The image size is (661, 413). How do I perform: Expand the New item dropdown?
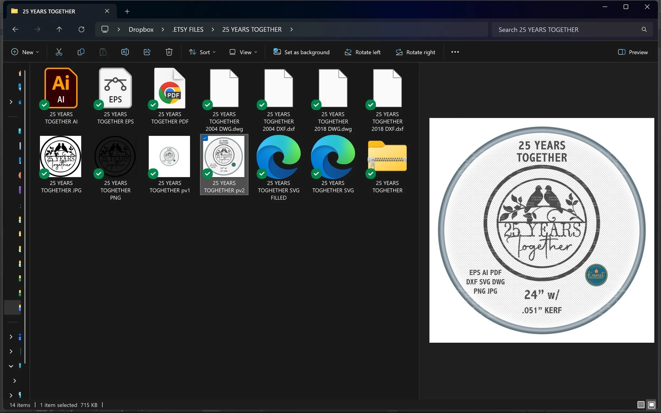tap(25, 52)
